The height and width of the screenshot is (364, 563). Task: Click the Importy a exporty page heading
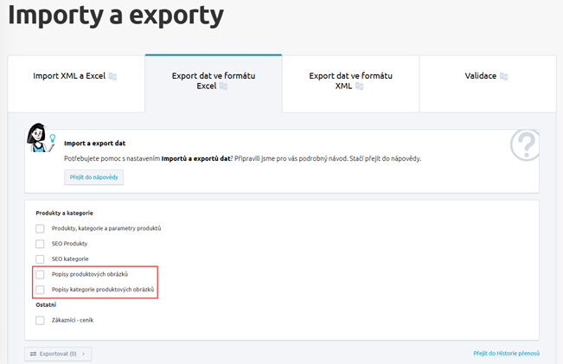(x=116, y=16)
